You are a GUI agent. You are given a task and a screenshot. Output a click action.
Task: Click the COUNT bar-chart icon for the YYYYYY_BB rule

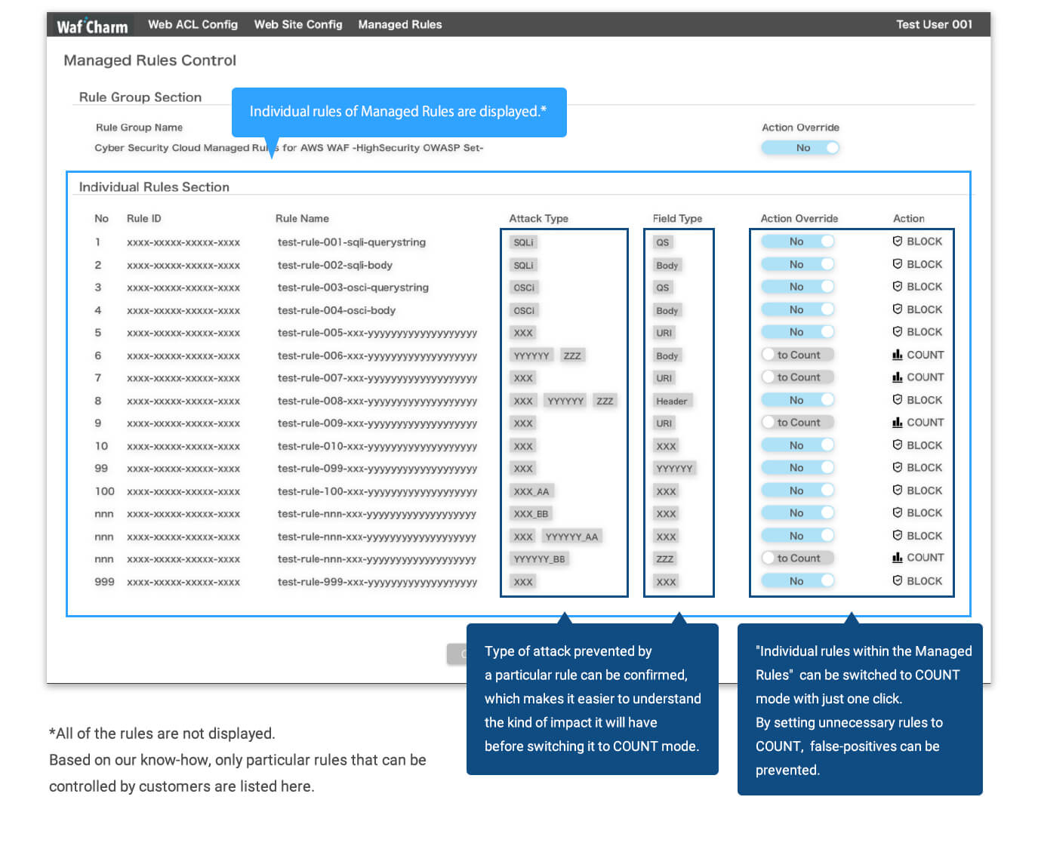pyautogui.click(x=898, y=558)
